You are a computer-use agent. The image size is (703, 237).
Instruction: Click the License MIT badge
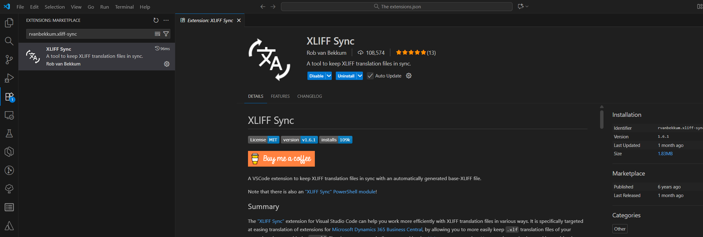(264, 140)
